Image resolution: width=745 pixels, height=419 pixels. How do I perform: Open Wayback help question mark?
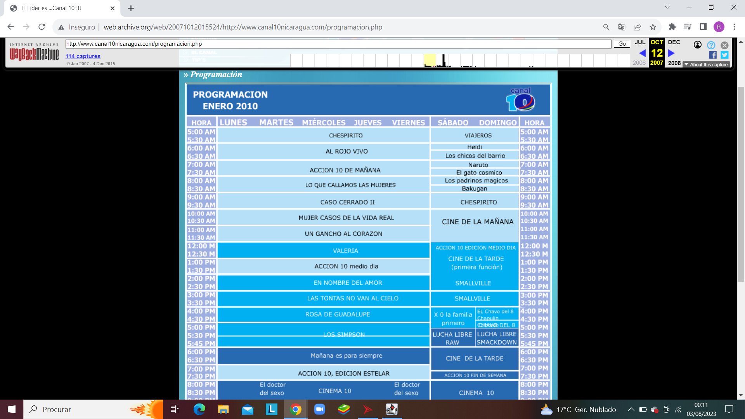(711, 45)
